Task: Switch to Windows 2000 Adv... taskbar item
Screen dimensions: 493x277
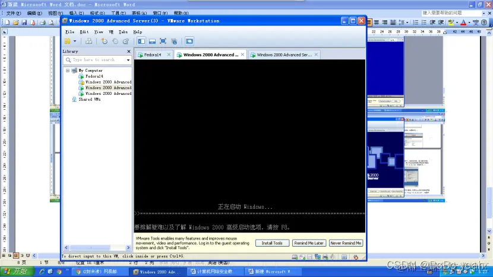Action: point(157,272)
